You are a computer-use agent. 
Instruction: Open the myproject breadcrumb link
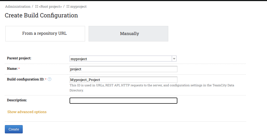(x=78, y=6)
